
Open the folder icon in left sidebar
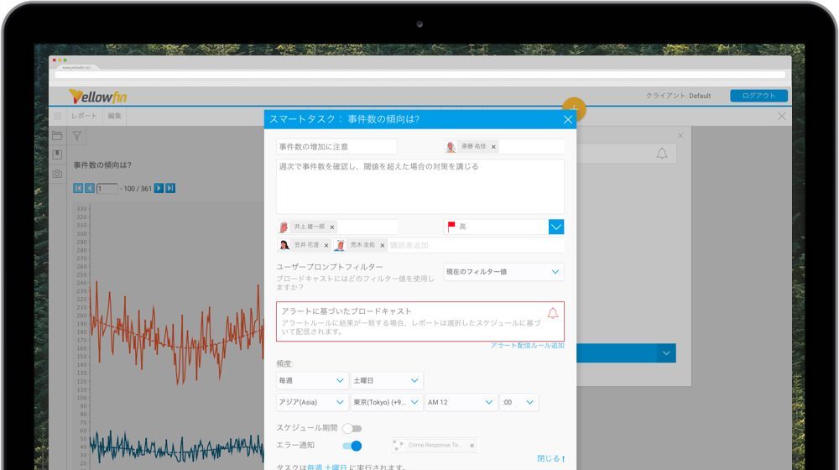(57, 135)
